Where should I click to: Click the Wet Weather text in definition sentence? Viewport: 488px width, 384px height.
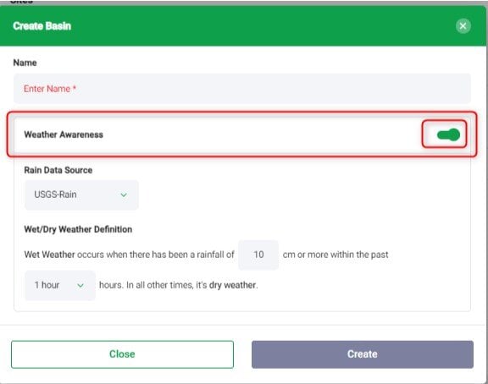coord(49,255)
